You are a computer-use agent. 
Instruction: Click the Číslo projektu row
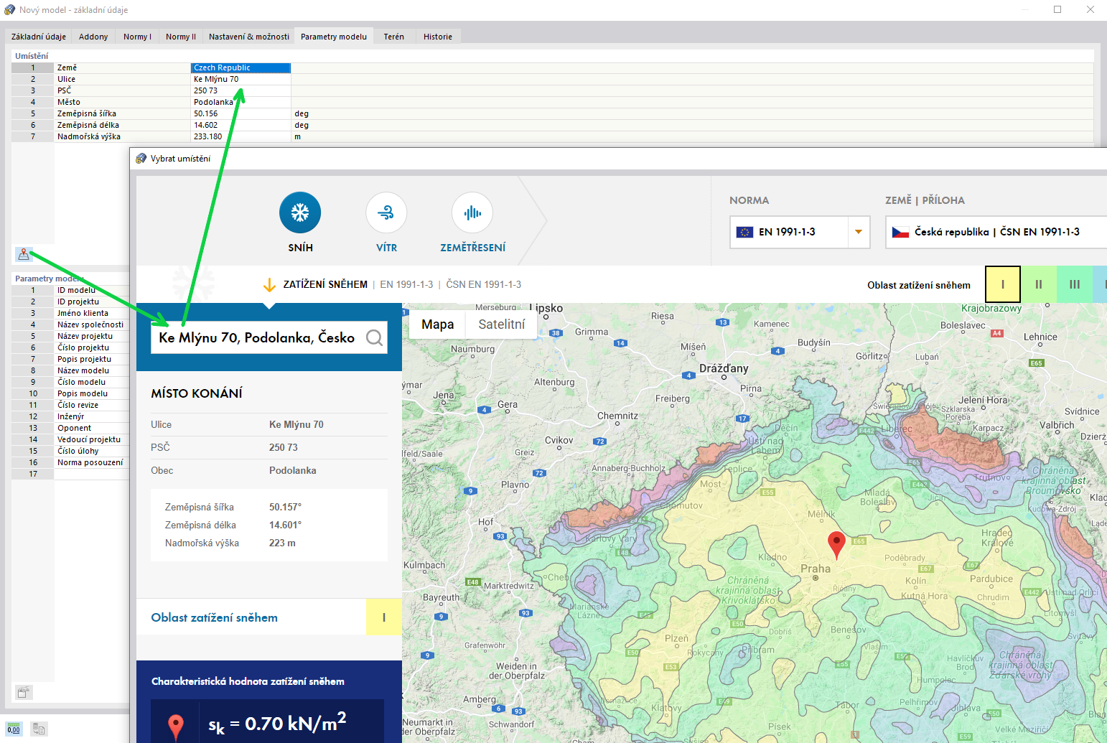pos(70,347)
